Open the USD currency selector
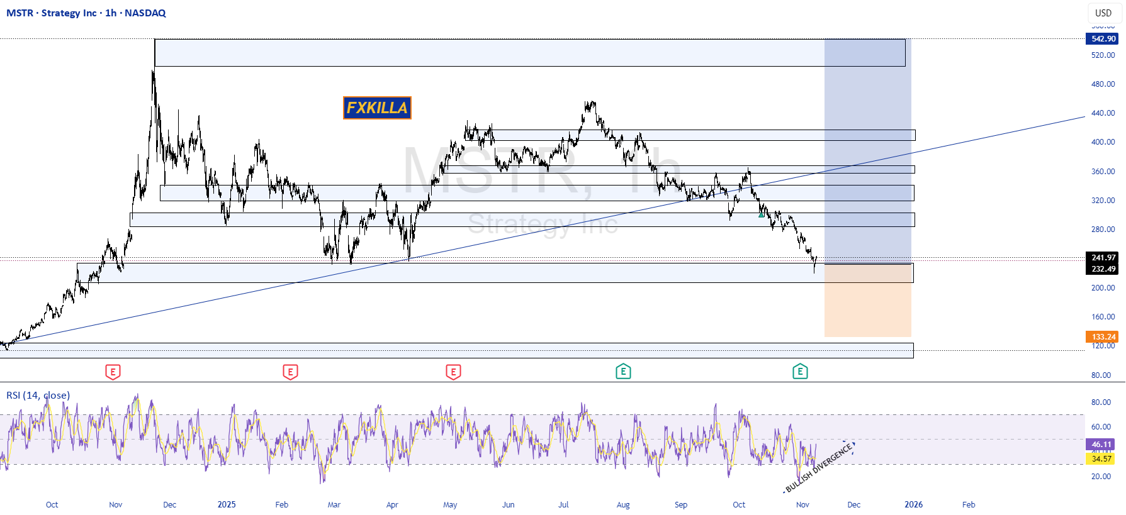Viewport: 1126px width, 515px height. pos(1103,13)
